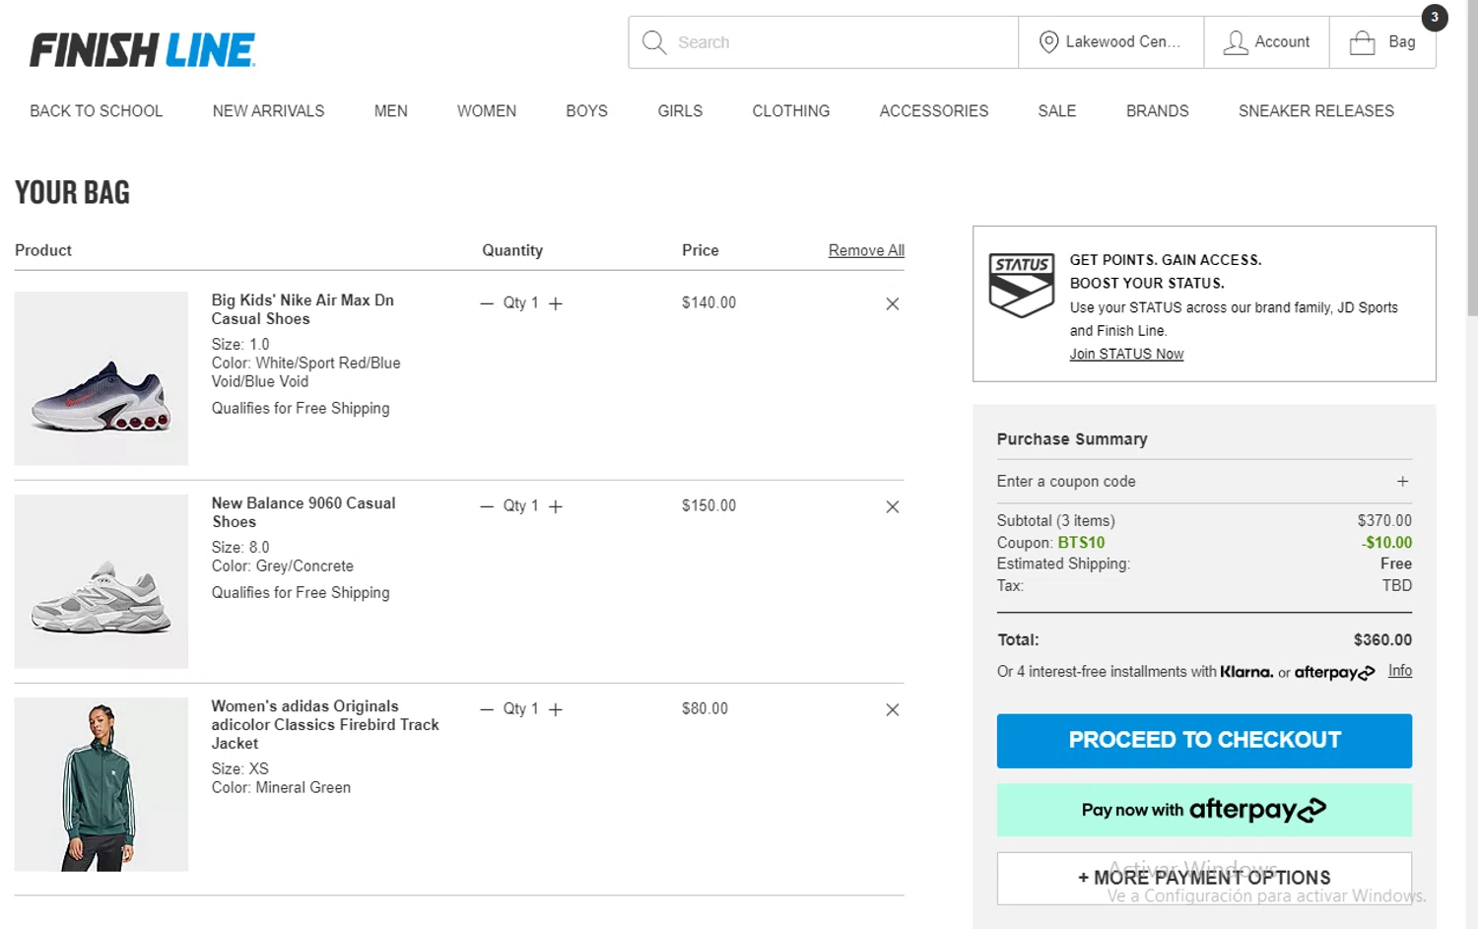Click Join STATUS Now link
This screenshot has width=1478, height=929.
[1126, 354]
